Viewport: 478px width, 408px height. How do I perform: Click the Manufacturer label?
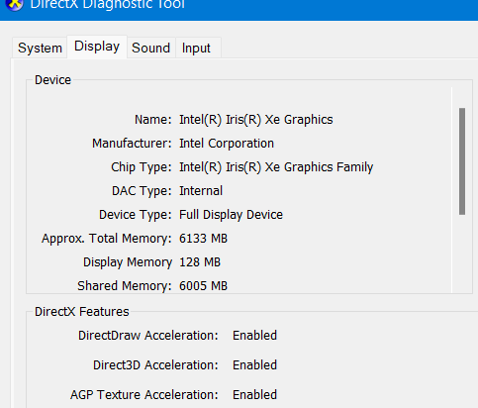pyautogui.click(x=132, y=144)
